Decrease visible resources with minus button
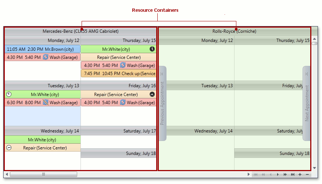 pyautogui.click(x=307, y=174)
